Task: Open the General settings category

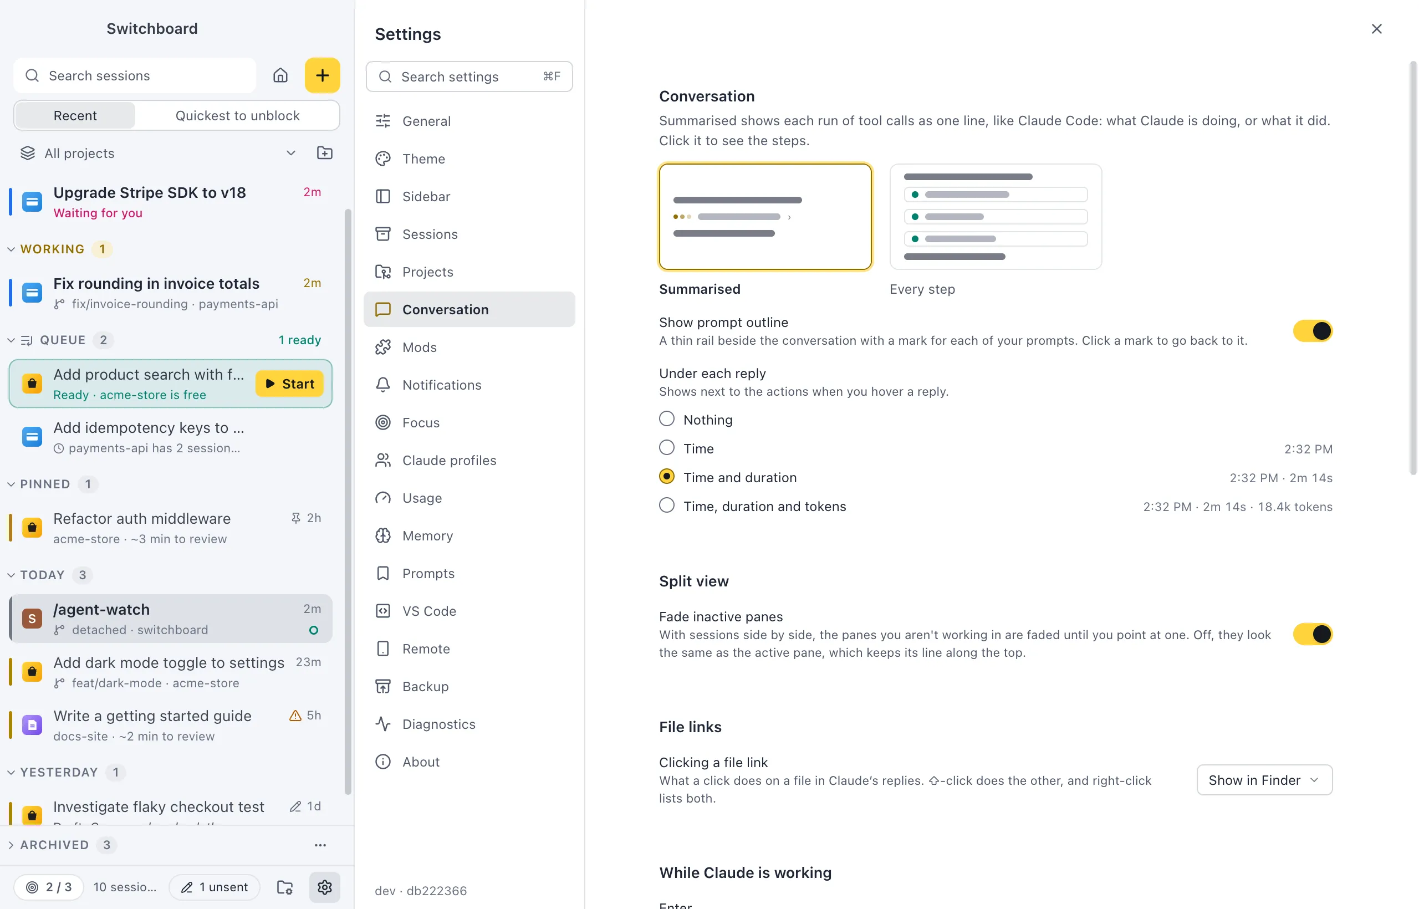Action: [469, 121]
